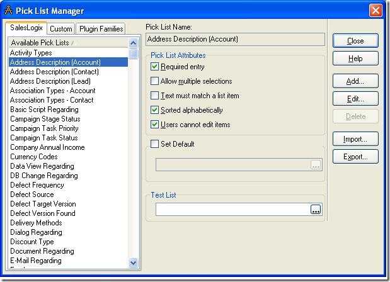This screenshot has height=282, width=390.
Task: Click inside the Test List input field
Action: coord(232,210)
